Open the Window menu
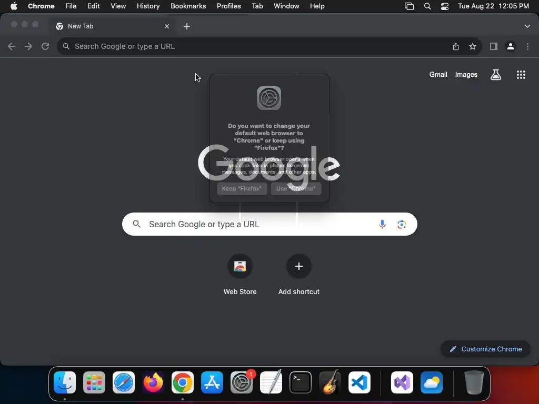 pos(286,6)
